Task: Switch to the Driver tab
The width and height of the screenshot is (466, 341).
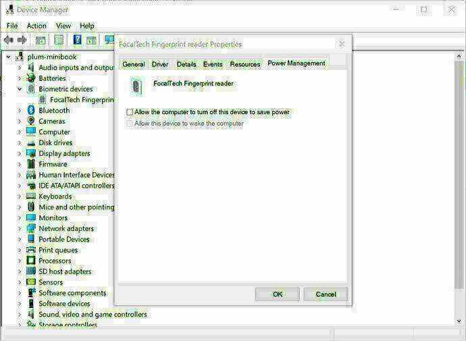Action: [x=160, y=64]
